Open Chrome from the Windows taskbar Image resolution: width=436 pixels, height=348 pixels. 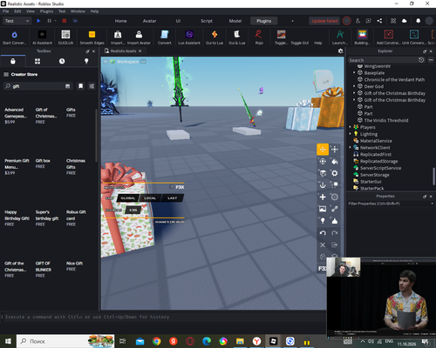[x=156, y=341]
